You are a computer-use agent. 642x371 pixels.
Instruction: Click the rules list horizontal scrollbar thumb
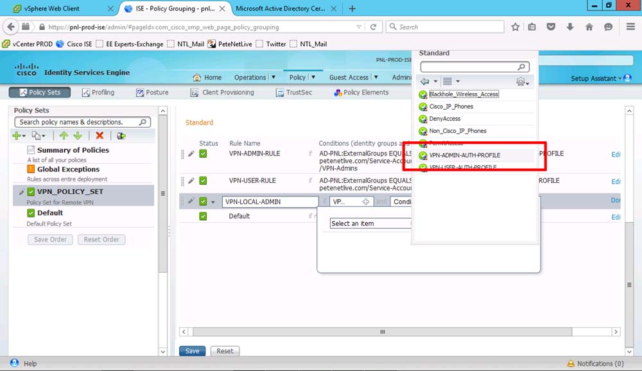[383, 332]
